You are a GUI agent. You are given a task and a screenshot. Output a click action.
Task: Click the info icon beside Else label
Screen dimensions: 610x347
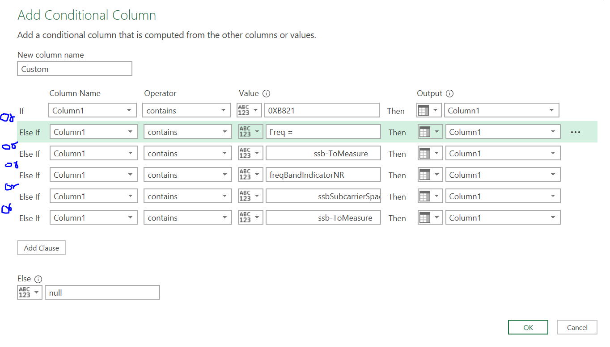[x=38, y=279]
